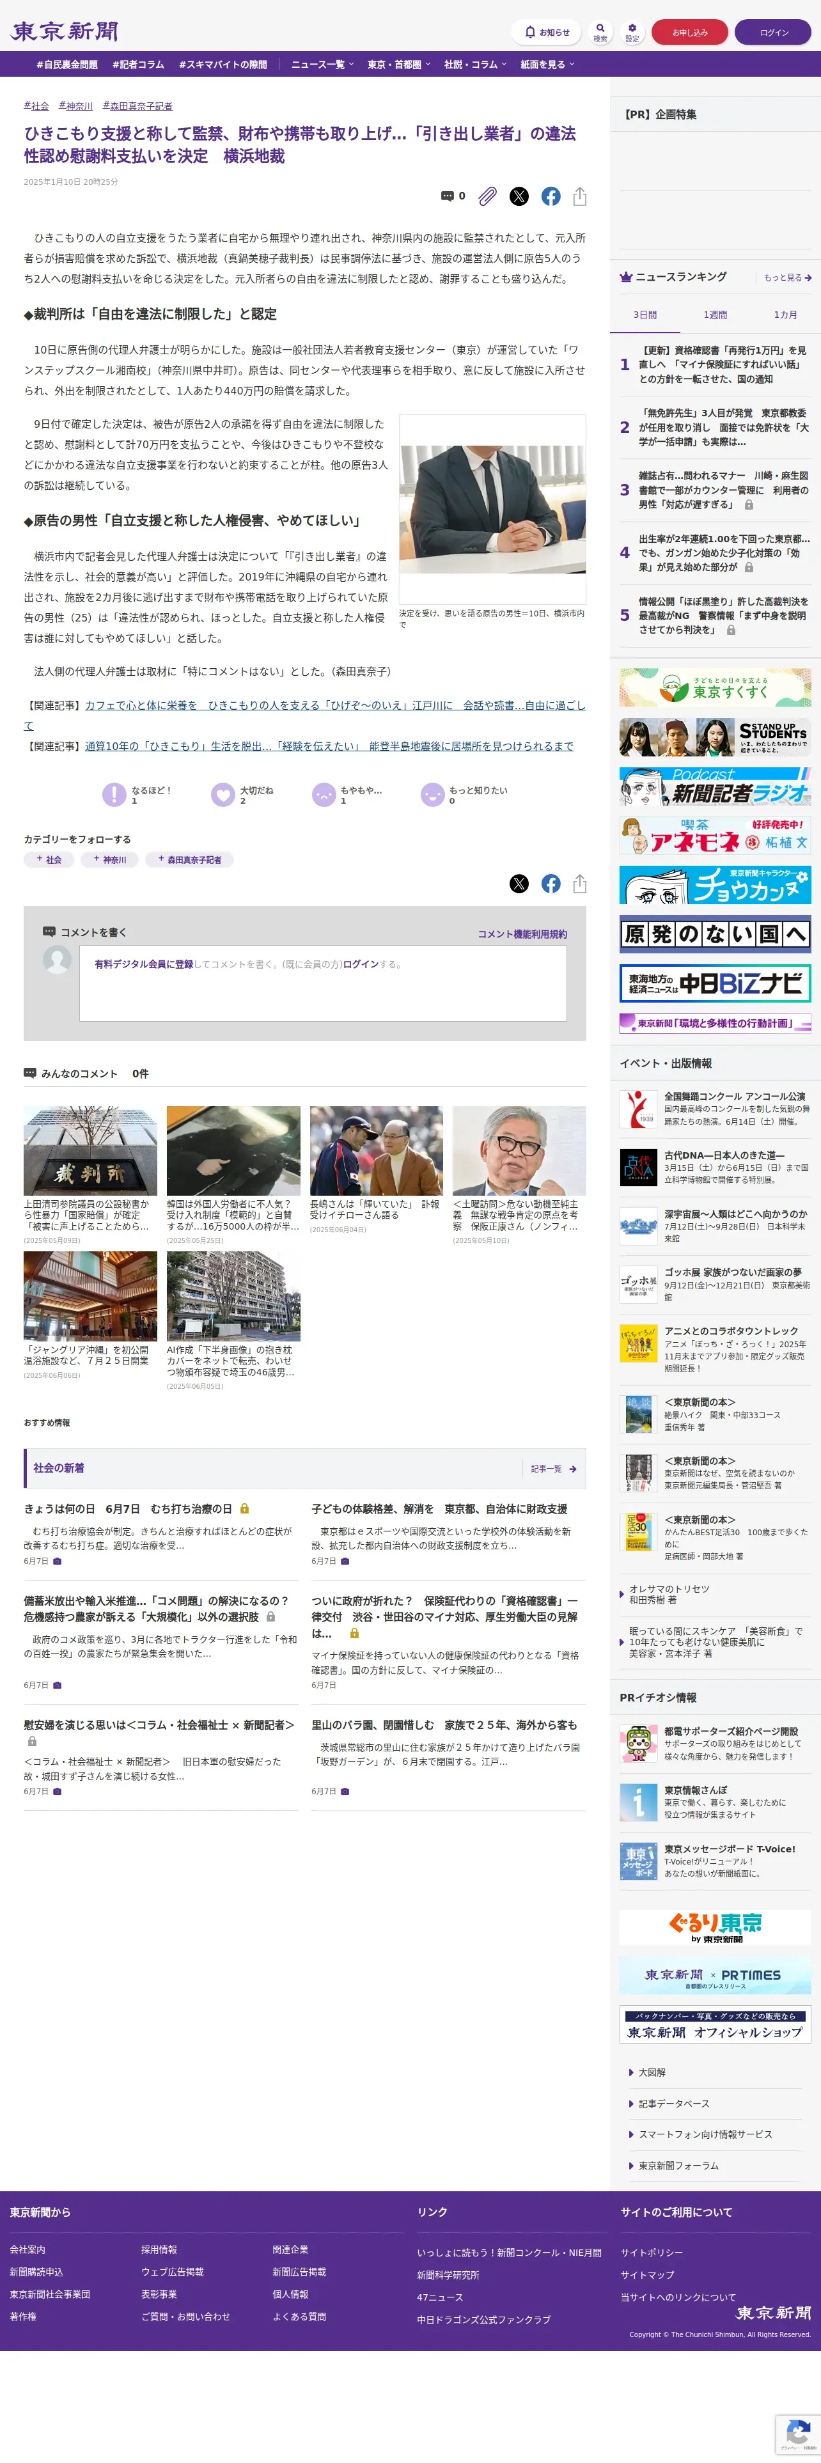
Task: Open the 原発のない国へ banner
Action: point(715,933)
